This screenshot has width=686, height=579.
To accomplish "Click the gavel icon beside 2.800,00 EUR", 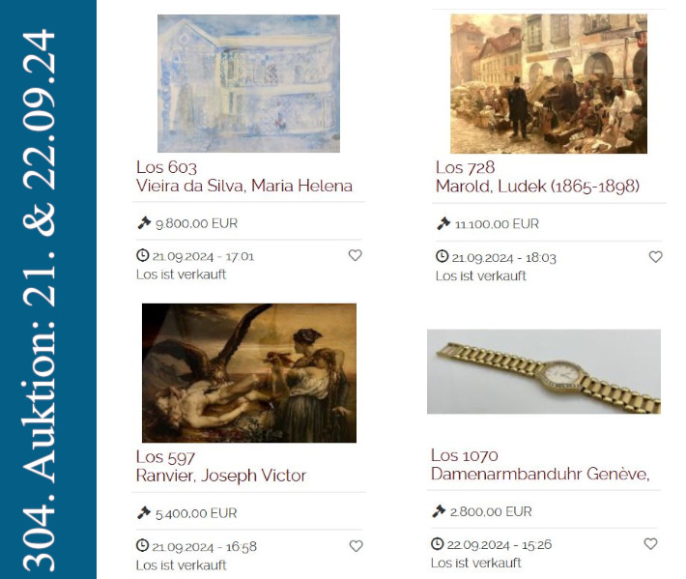I will pyautogui.click(x=439, y=510).
